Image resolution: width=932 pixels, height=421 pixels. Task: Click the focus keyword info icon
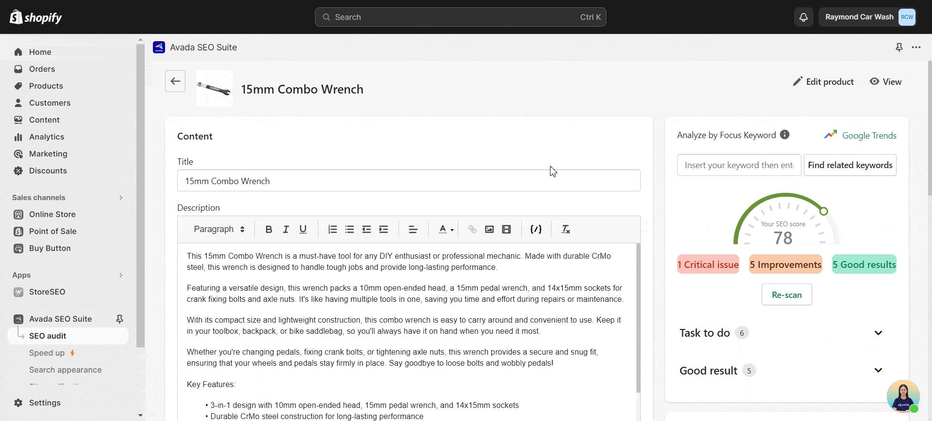coord(784,135)
